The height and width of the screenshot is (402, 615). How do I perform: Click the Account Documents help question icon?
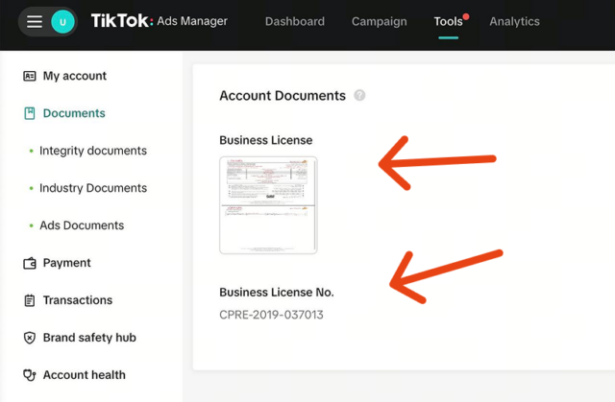point(359,95)
